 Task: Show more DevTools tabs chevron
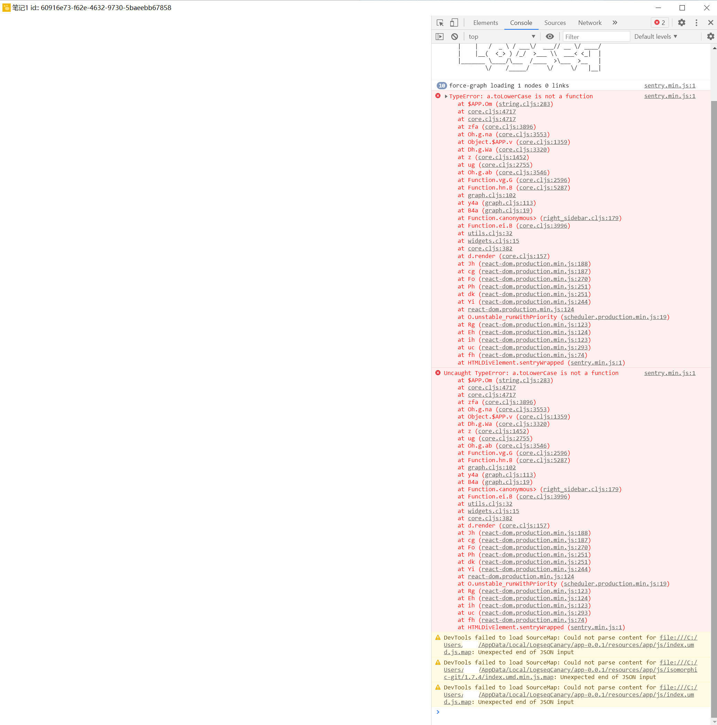tap(615, 23)
